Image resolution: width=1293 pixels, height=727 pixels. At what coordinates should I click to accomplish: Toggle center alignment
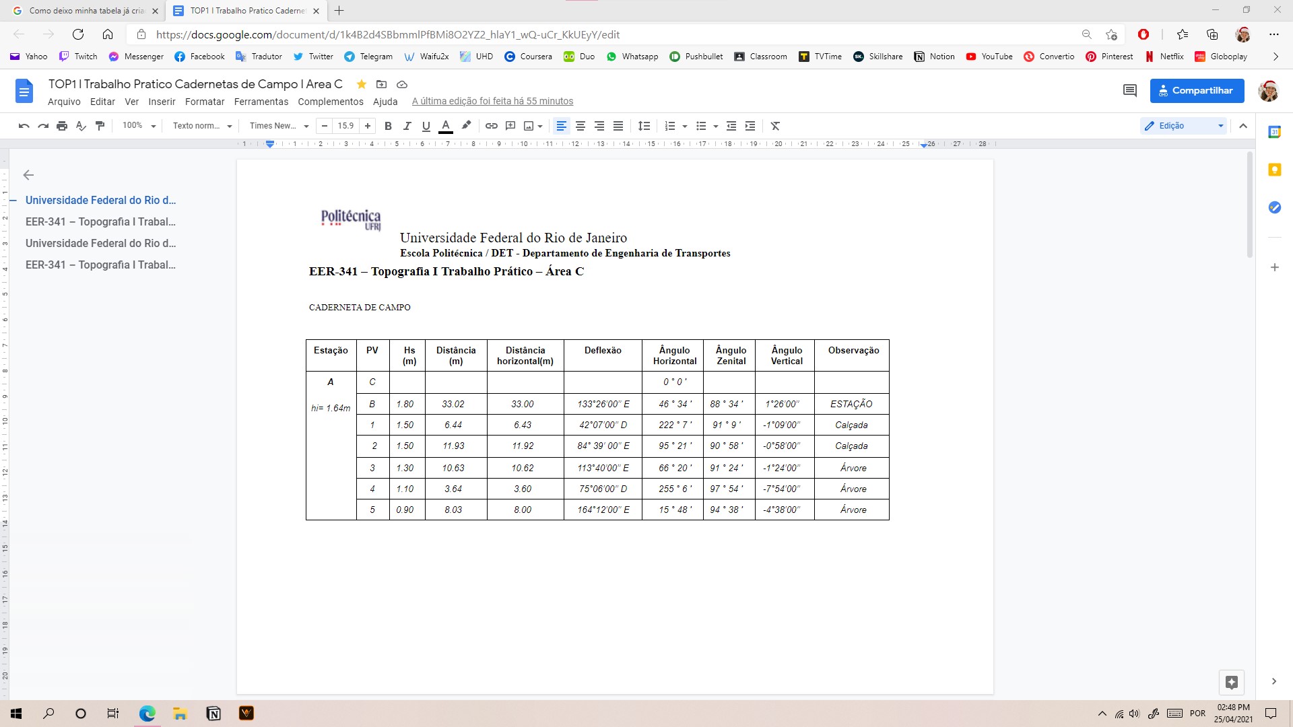click(x=581, y=126)
